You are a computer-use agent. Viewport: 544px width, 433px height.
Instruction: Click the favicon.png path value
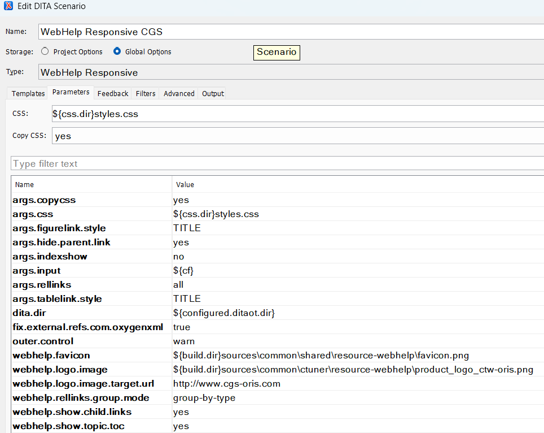321,356
